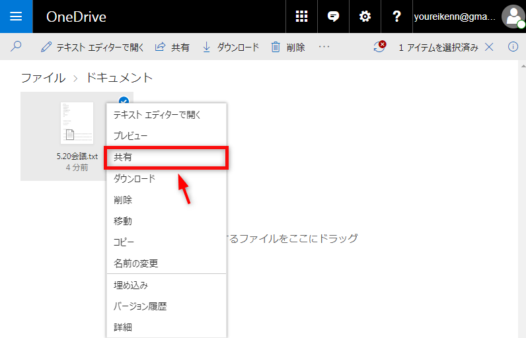Click the ドキュメント breadcrumb
The width and height of the screenshot is (526, 338).
tap(120, 78)
